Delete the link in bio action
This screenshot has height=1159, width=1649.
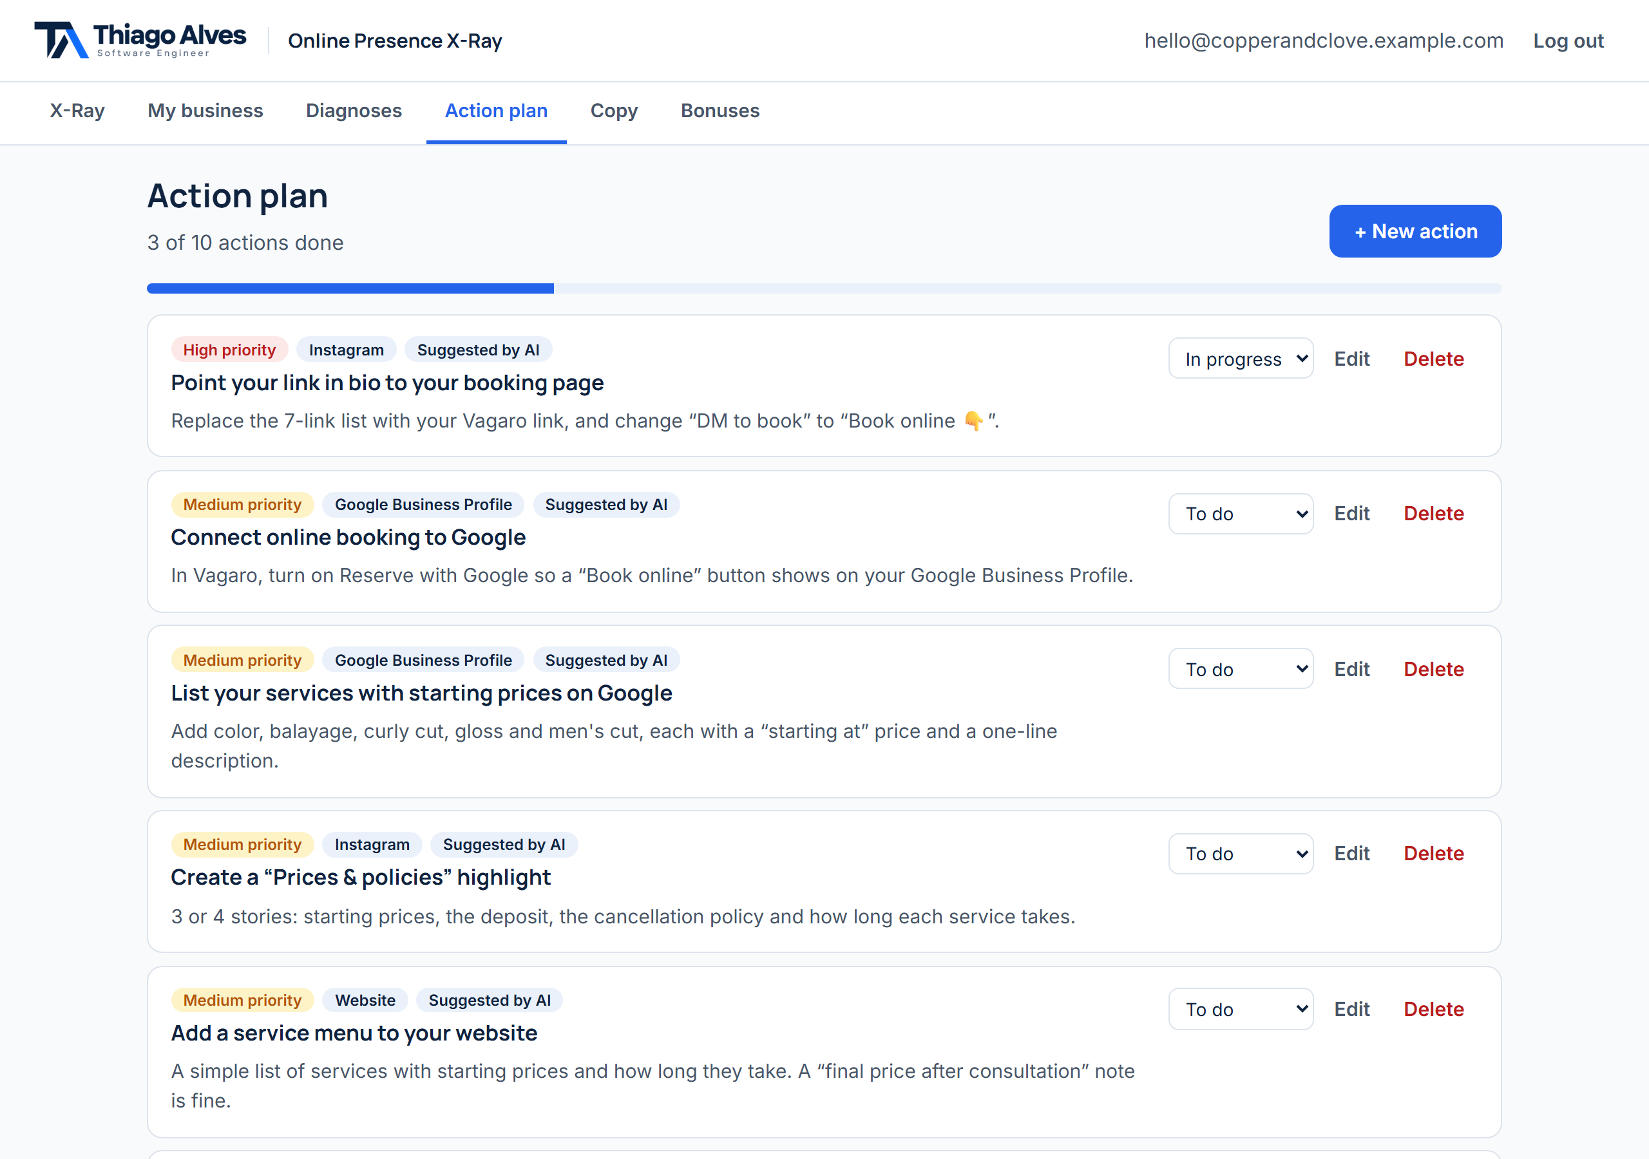tap(1434, 359)
